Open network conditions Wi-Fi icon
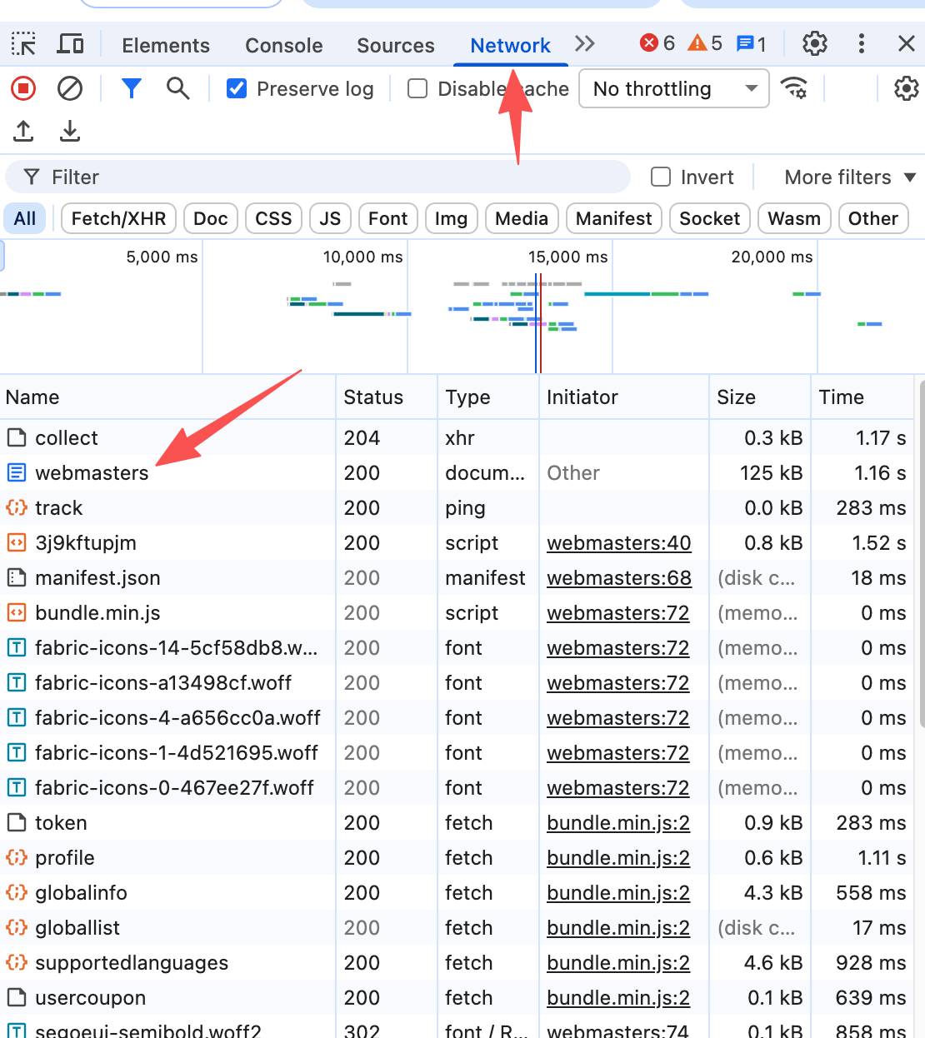 point(793,88)
